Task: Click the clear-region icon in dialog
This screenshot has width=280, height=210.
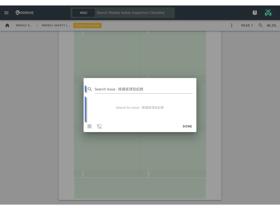Action: 99,126
